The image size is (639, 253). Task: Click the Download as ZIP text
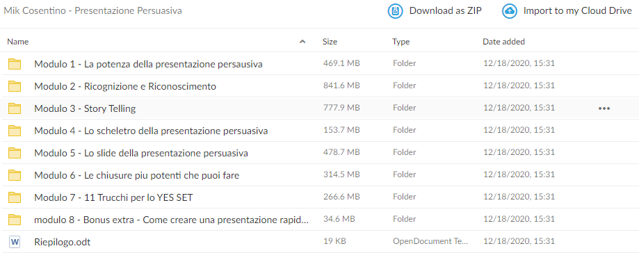[446, 11]
